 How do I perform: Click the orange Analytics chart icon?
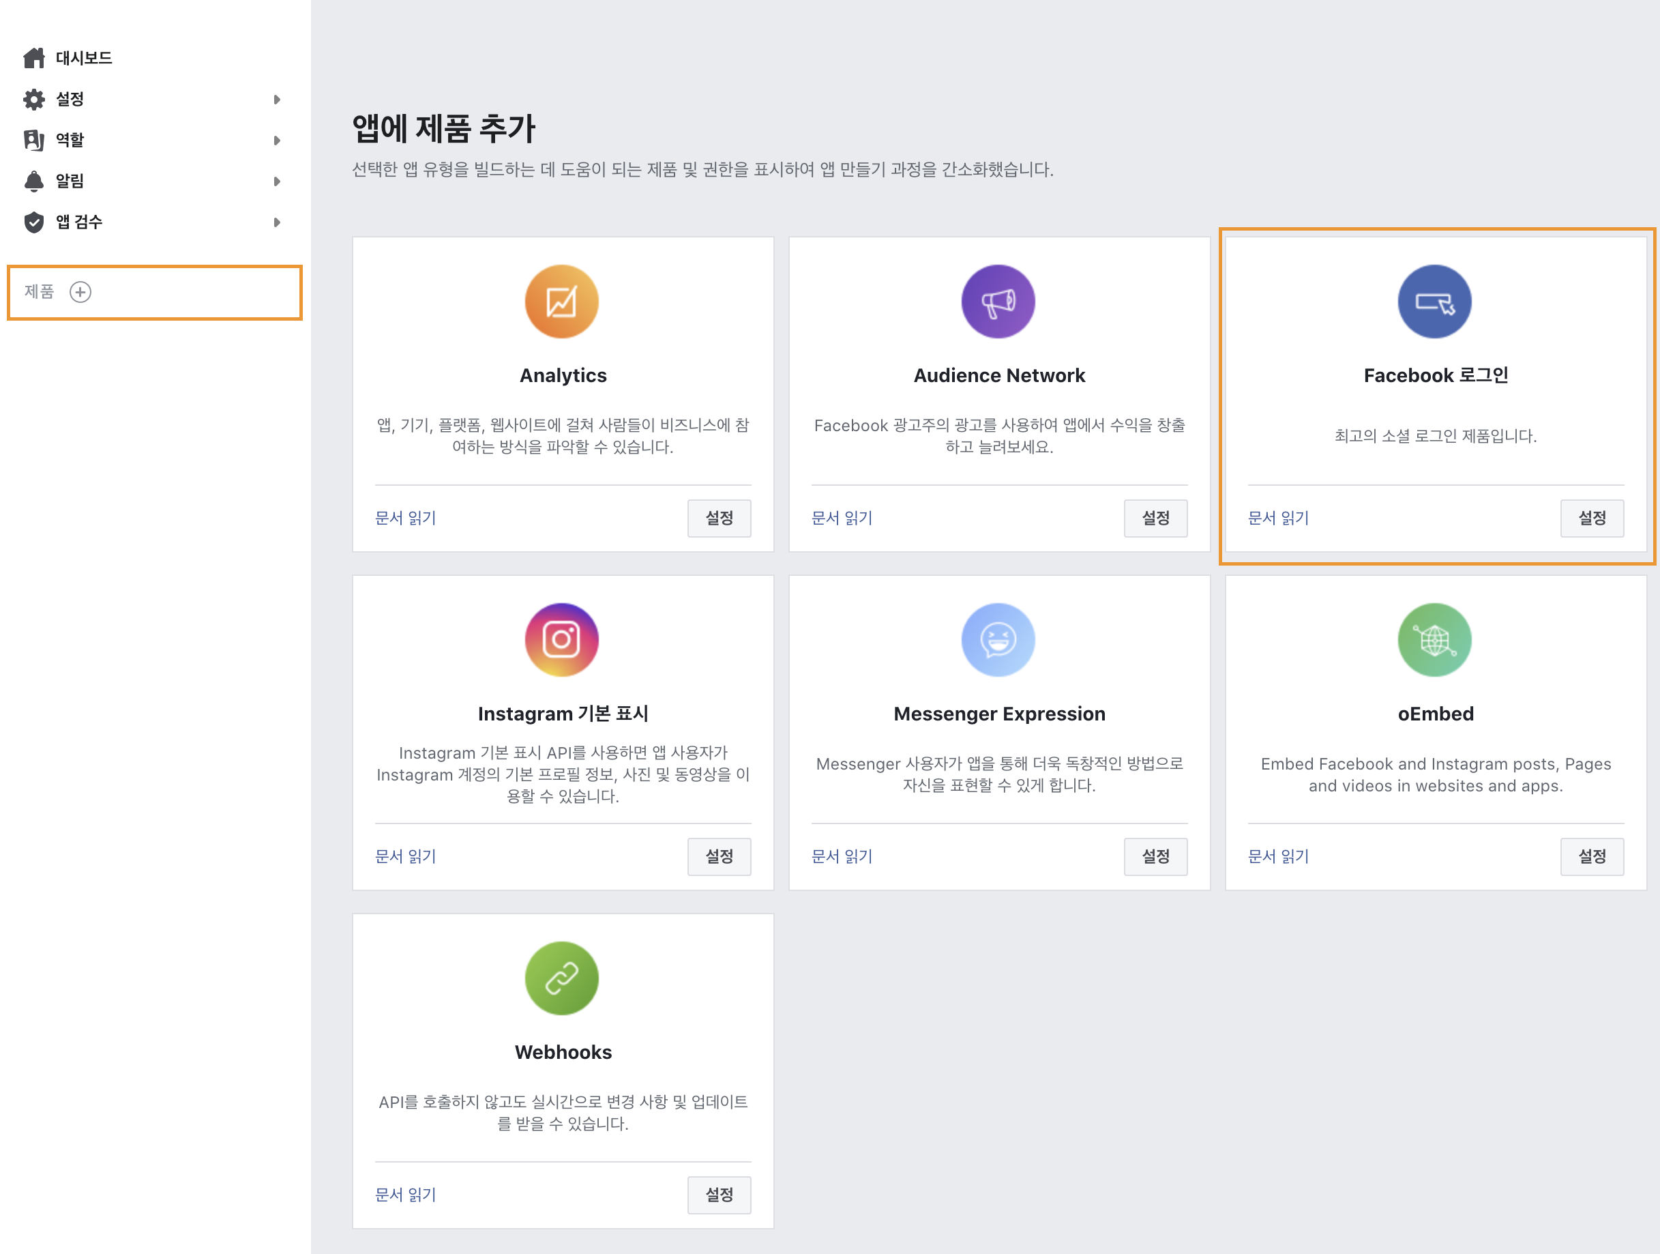pos(562,302)
